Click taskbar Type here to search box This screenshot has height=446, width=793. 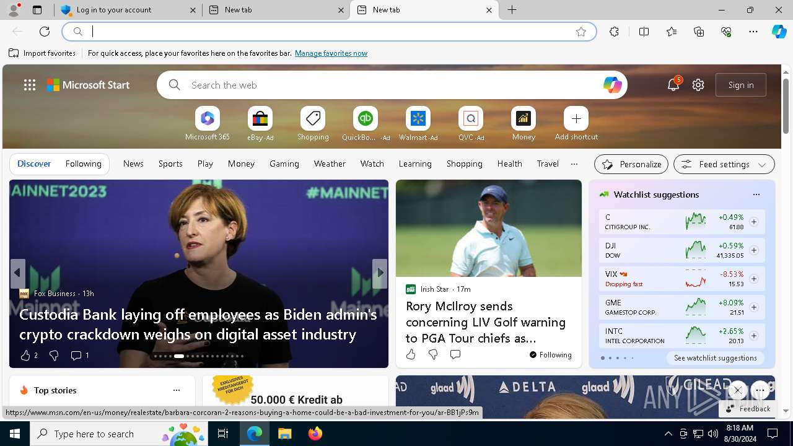tap(119, 434)
